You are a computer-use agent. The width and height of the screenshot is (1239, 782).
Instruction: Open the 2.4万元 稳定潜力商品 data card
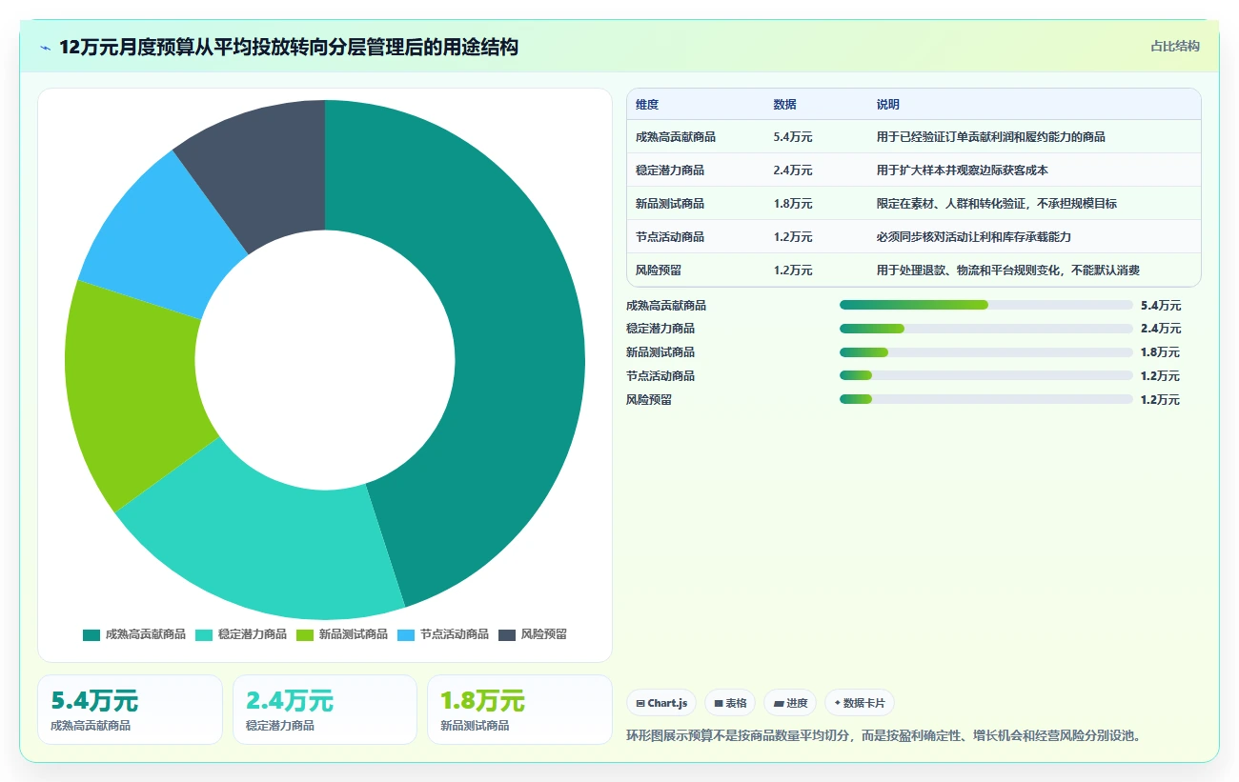[325, 710]
